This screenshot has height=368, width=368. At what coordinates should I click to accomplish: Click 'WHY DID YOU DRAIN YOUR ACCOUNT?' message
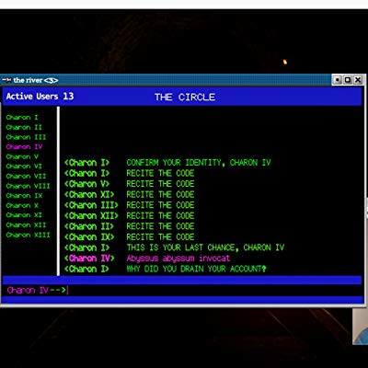(x=197, y=270)
